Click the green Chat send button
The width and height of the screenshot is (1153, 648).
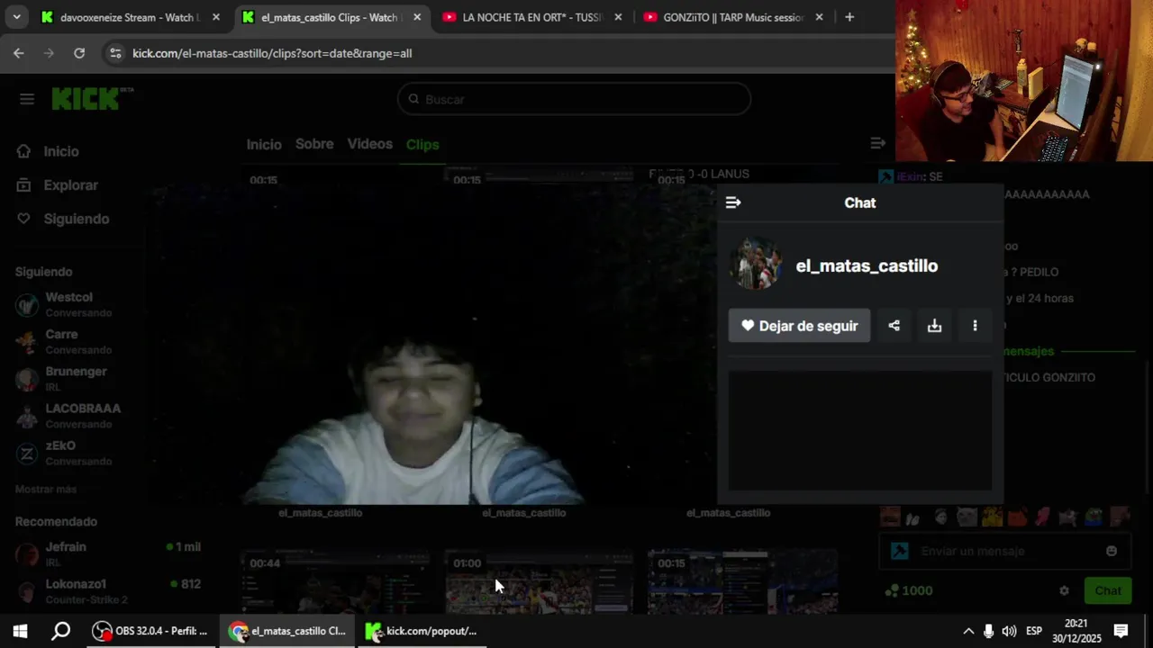click(x=1108, y=590)
